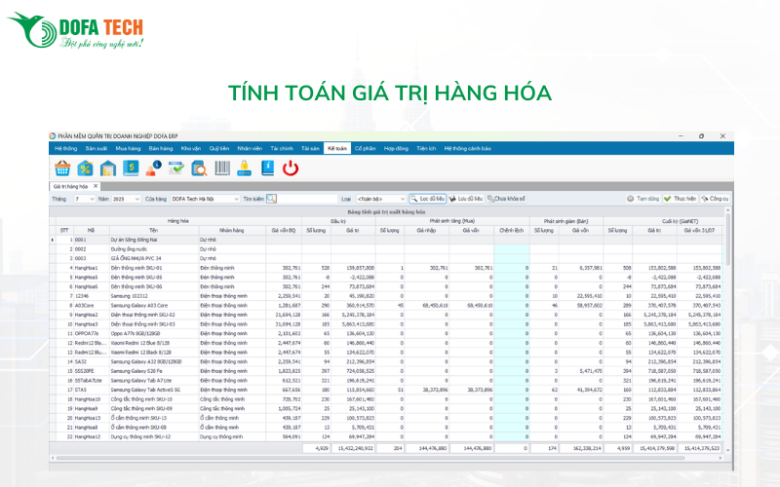
Task: Click the row indicator arrow of row 1
Action: pos(53,240)
